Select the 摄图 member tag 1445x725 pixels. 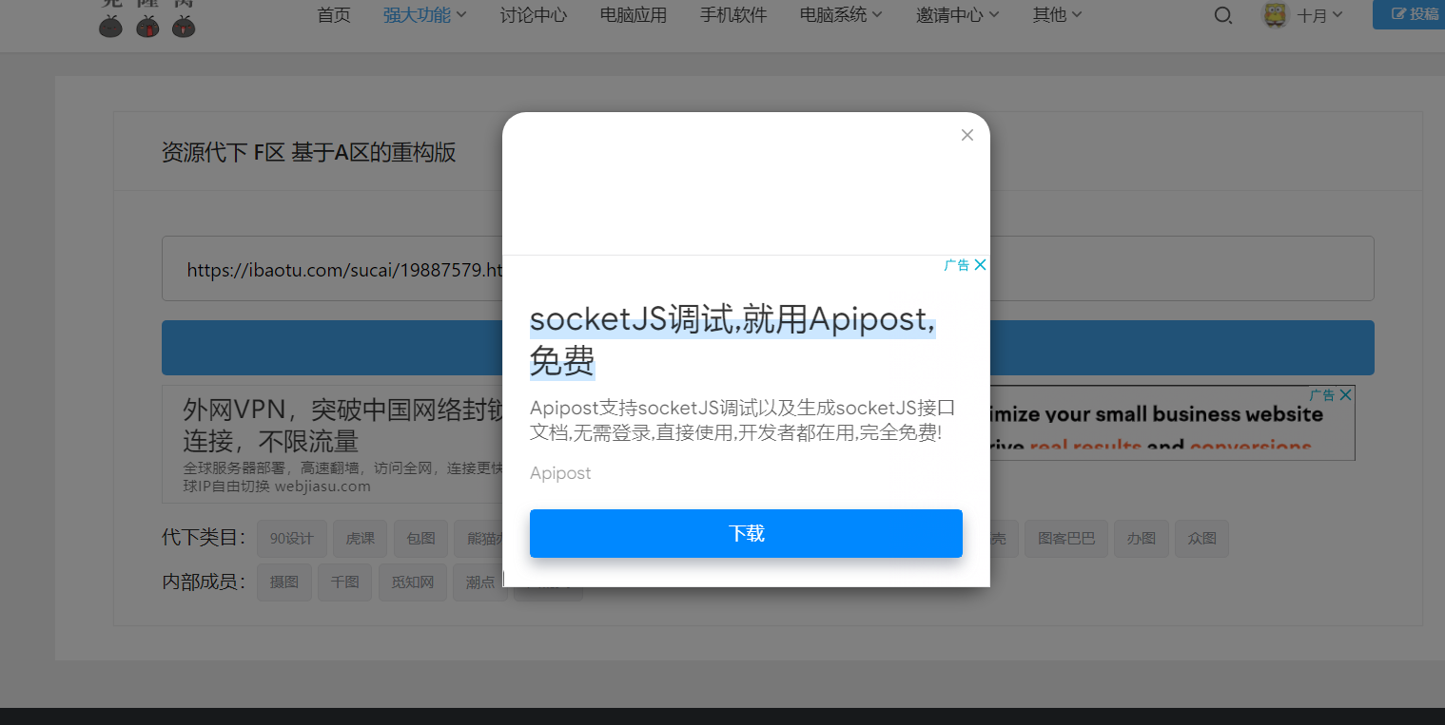284,582
